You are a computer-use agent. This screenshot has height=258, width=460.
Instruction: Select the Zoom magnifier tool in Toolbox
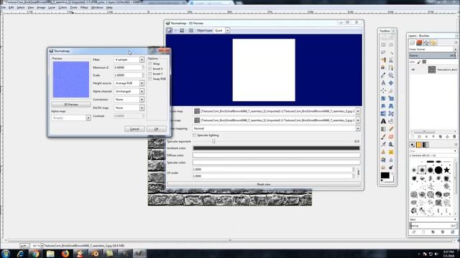(391, 75)
